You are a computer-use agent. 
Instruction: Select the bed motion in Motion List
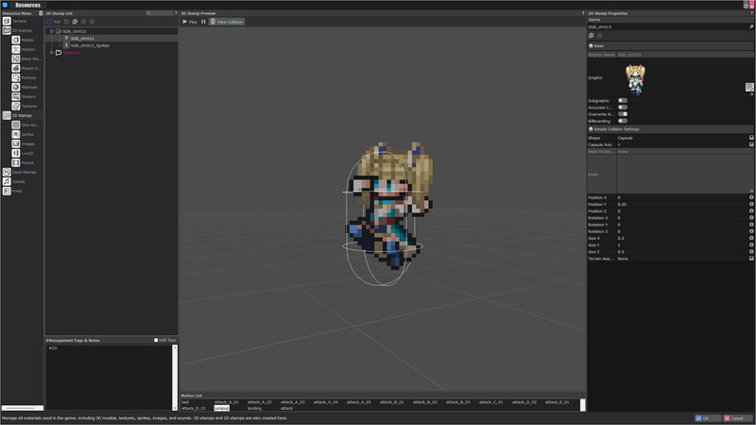pos(185,402)
